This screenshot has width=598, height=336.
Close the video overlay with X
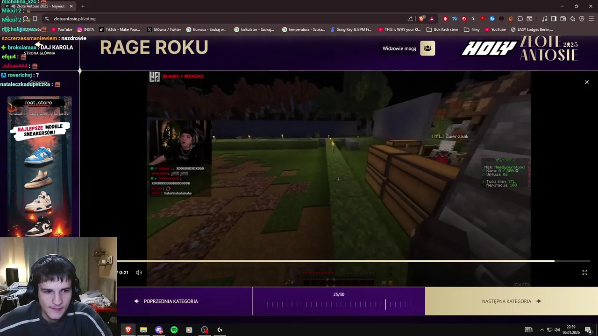coord(587,82)
